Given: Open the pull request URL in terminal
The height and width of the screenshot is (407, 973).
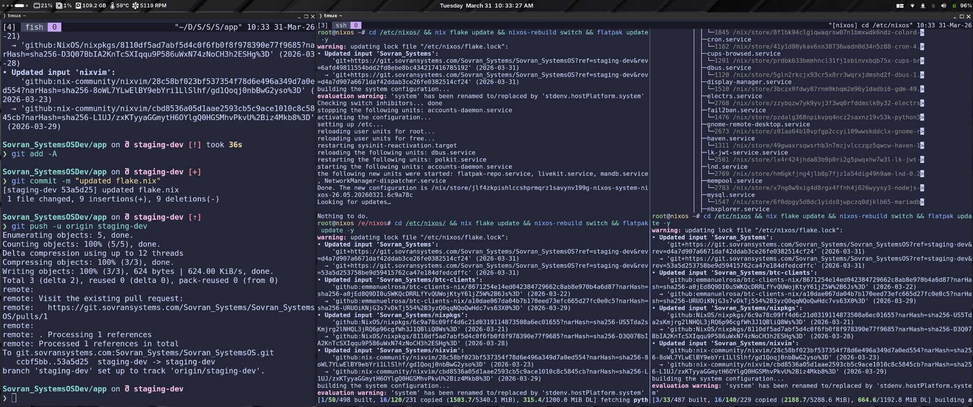Looking at the screenshot, I should click(181, 308).
